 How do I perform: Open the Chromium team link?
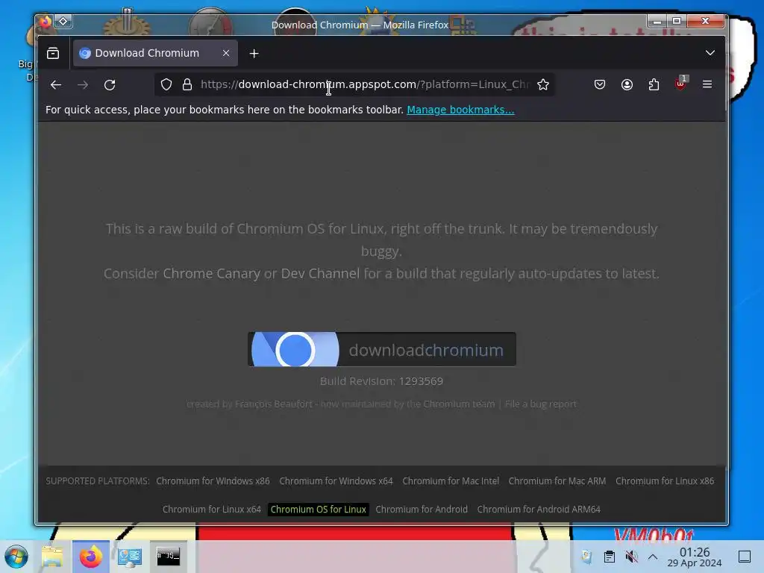click(x=459, y=404)
